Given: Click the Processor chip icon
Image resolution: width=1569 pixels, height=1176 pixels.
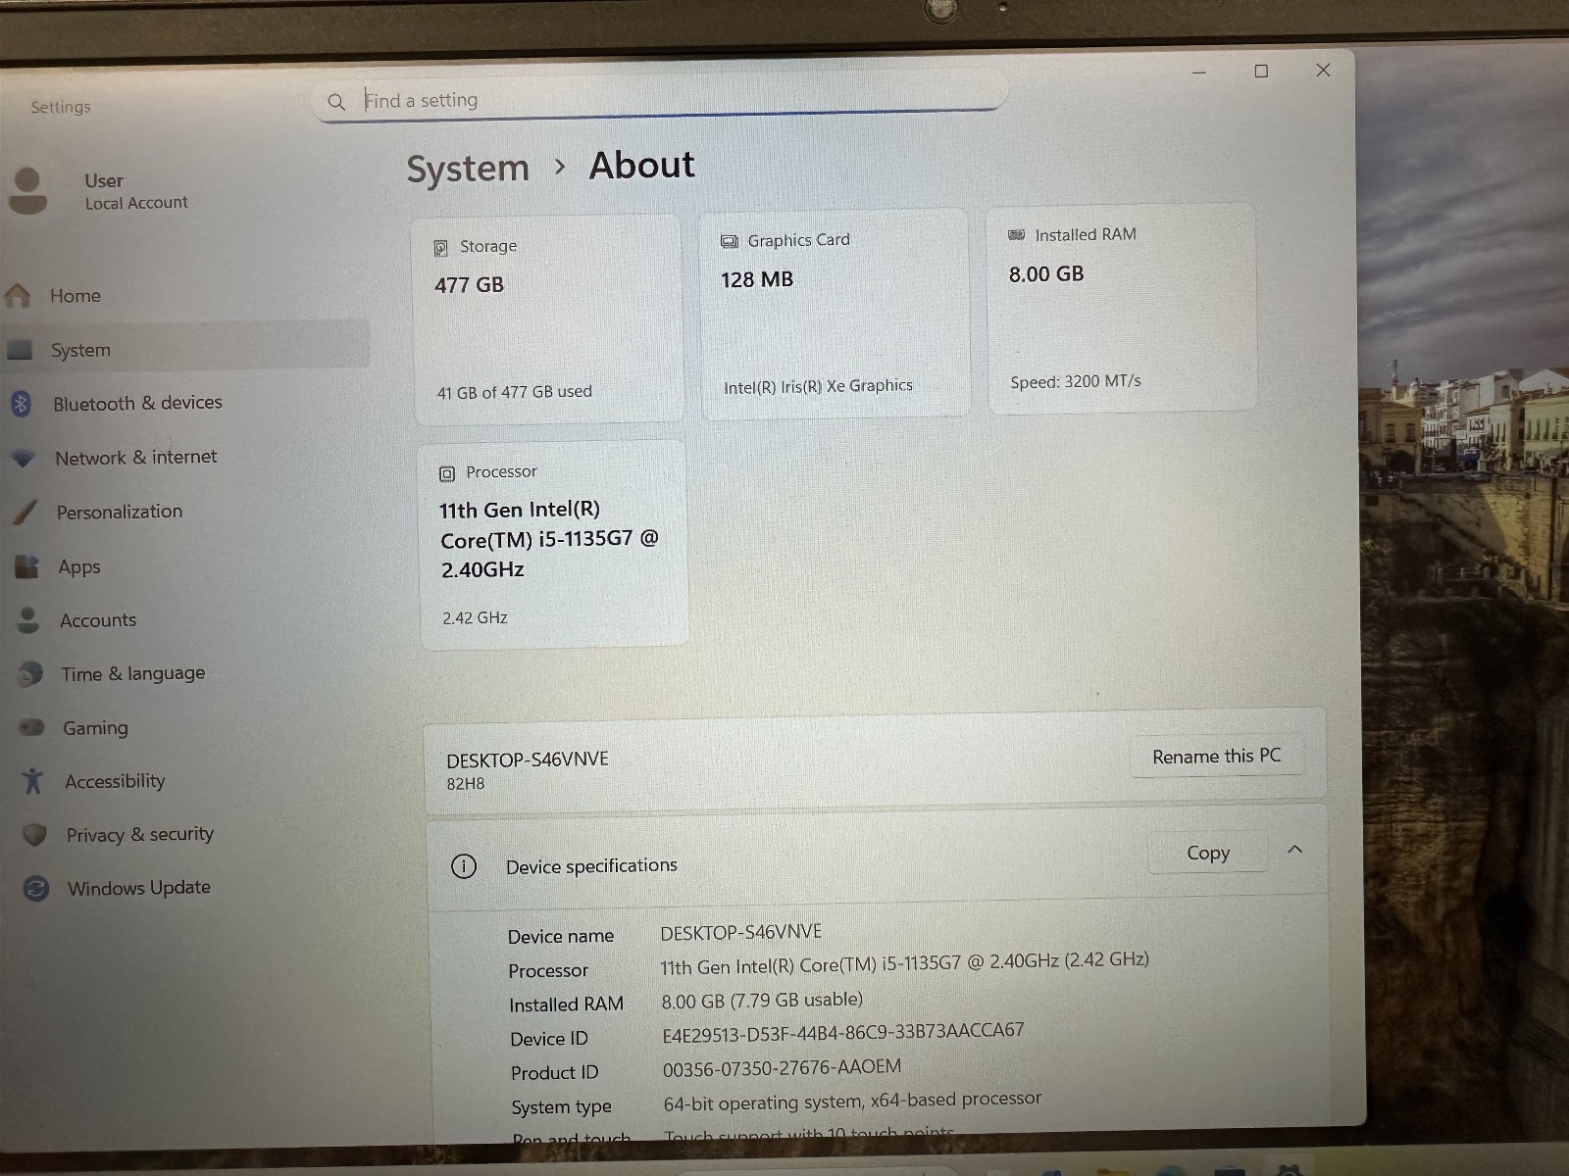Looking at the screenshot, I should 447,474.
